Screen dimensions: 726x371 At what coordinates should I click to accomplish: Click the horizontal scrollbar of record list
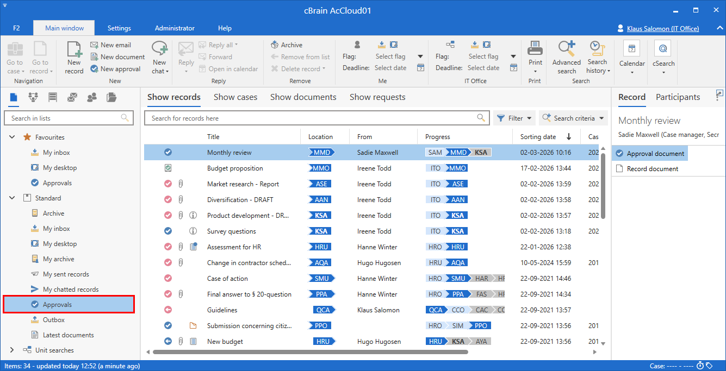[310, 352]
